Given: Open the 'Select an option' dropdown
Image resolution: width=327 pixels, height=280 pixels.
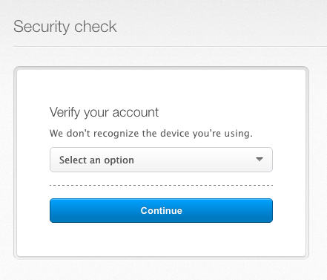Looking at the screenshot, I should coord(161,160).
